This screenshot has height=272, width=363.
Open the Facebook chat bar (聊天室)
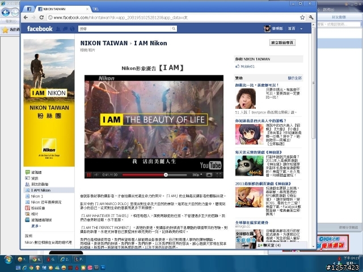pyautogui.click(x=282, y=245)
